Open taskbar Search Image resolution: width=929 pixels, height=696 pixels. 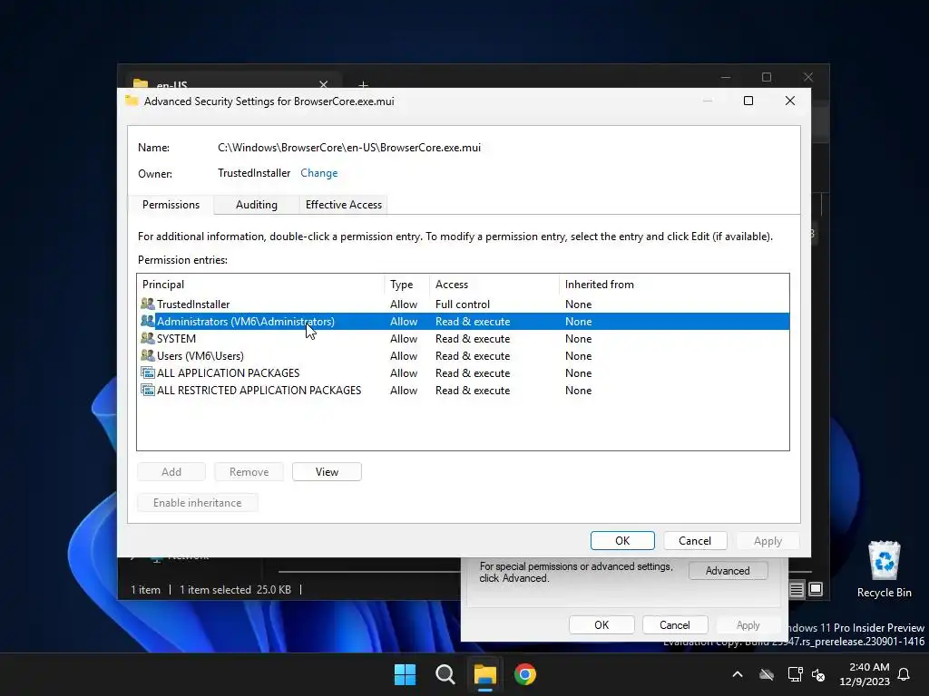[445, 674]
